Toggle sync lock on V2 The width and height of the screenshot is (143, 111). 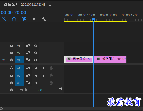click(x=28, y=53)
